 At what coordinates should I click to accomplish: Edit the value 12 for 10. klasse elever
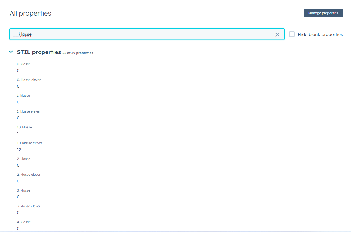tap(19, 149)
